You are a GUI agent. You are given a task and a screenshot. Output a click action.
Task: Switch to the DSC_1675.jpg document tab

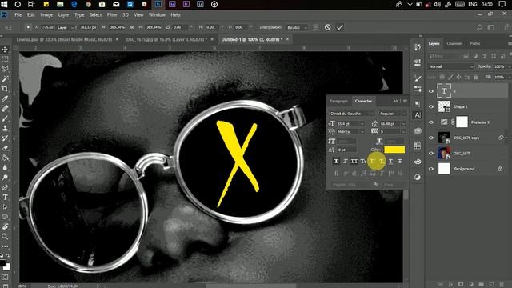(x=167, y=39)
